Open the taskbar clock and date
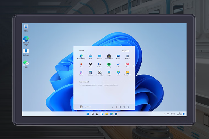 coord(180,114)
